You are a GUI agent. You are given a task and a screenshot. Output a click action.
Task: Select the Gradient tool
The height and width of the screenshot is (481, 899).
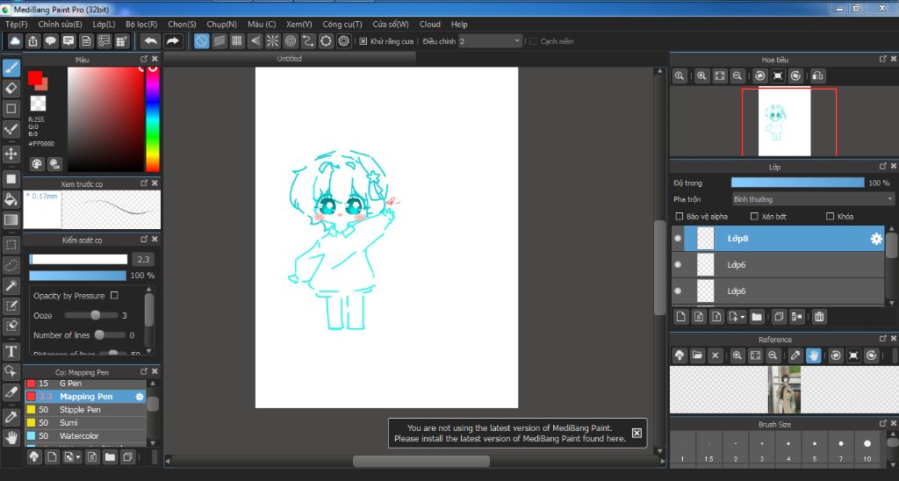pyautogui.click(x=11, y=219)
